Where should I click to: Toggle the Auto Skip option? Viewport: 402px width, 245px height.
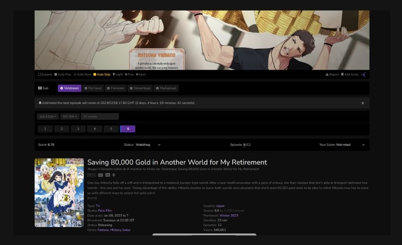[102, 74]
